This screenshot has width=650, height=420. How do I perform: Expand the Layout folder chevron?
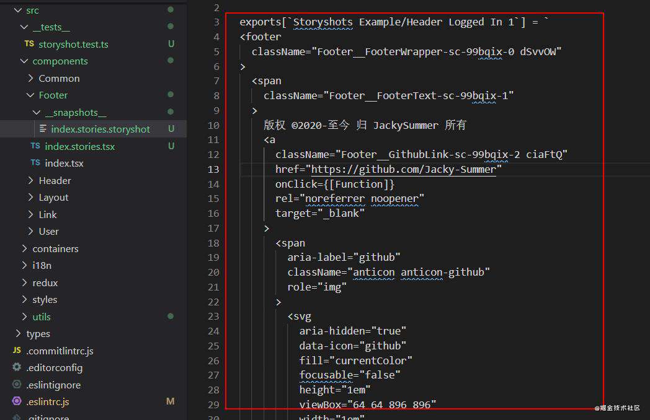[x=30, y=197]
